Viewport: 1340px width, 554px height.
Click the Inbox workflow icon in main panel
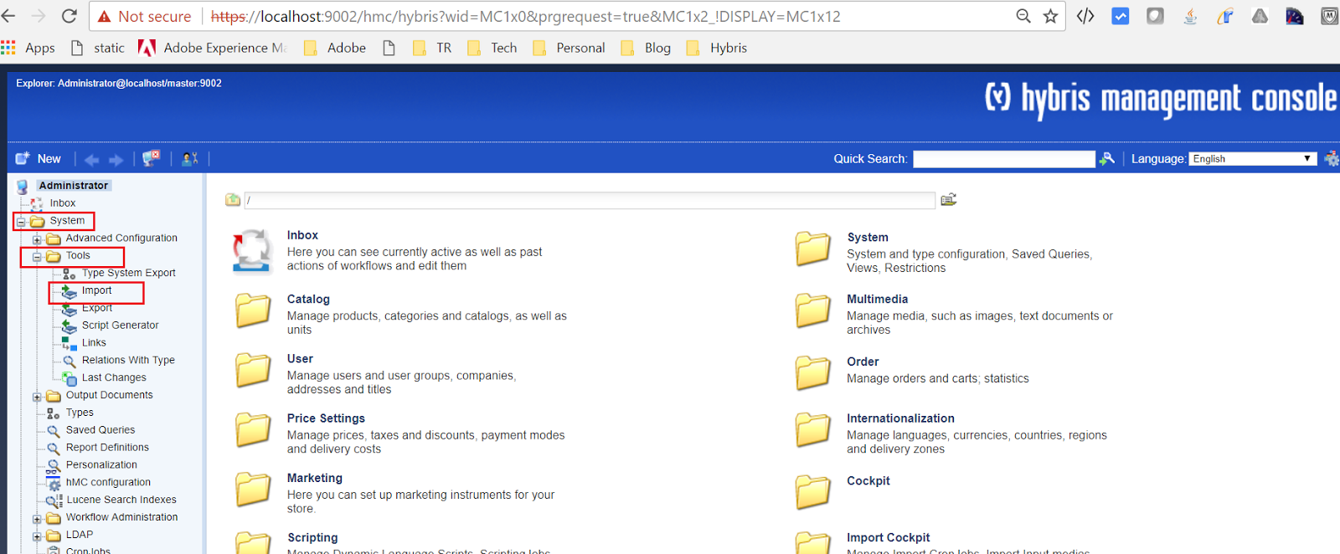pos(252,252)
